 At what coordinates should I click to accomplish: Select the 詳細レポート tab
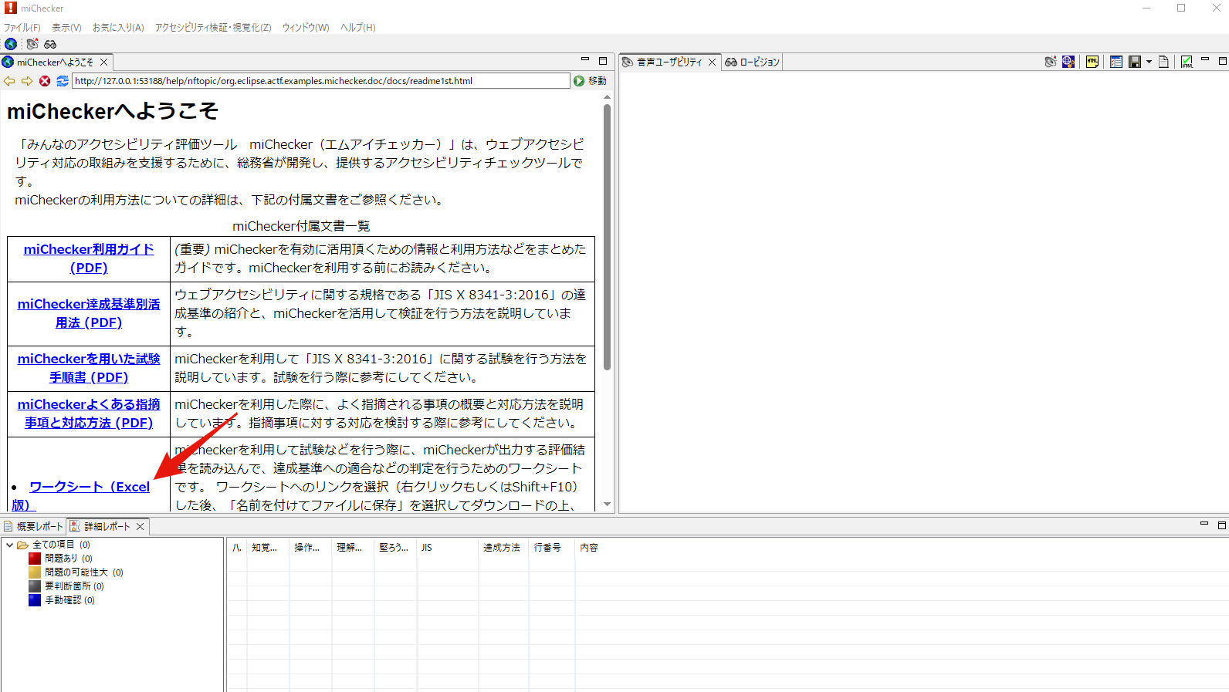click(x=107, y=527)
